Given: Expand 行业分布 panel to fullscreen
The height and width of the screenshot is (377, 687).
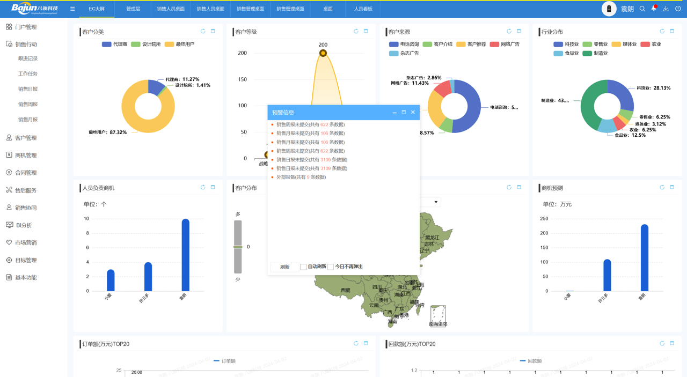Looking at the screenshot, I should [671, 31].
